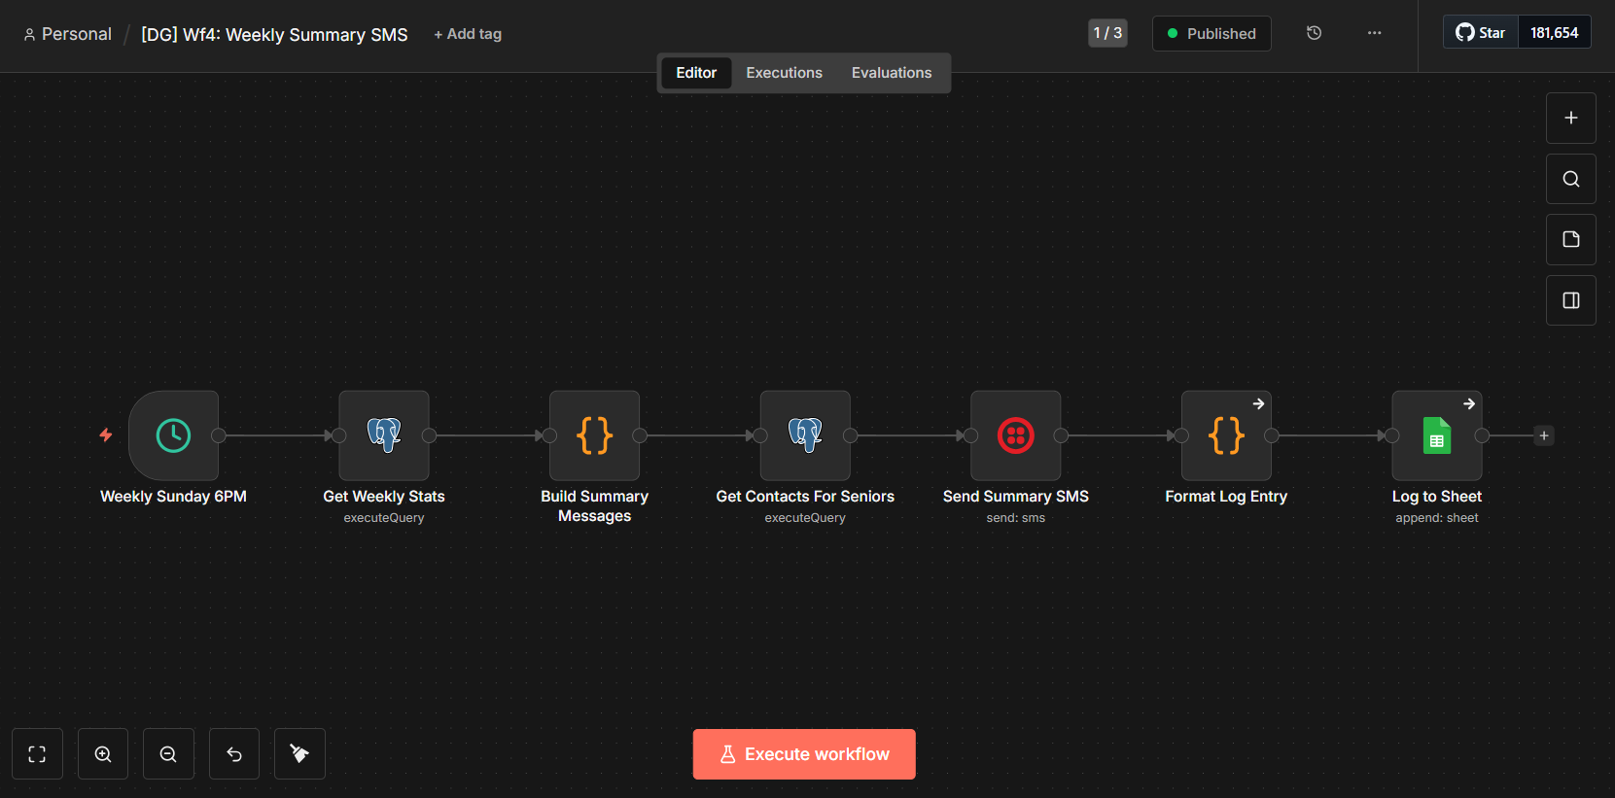Switch to the Evaluations tab
The image size is (1615, 798).
(891, 73)
